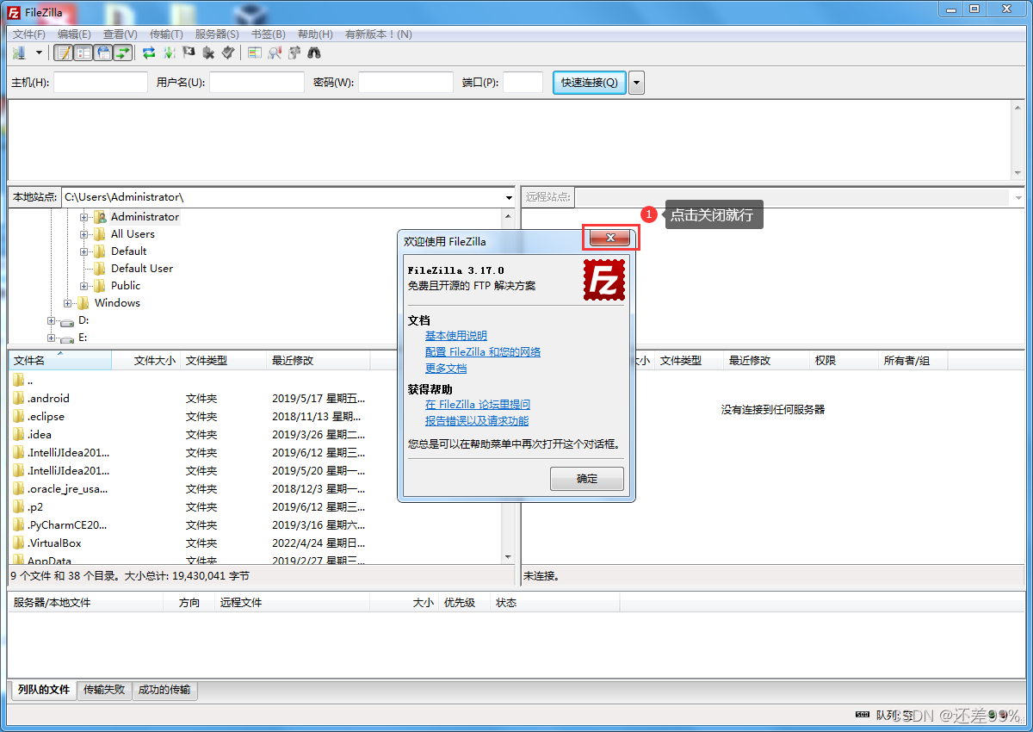
Task: Refresh the file and folder lists
Action: (x=147, y=53)
